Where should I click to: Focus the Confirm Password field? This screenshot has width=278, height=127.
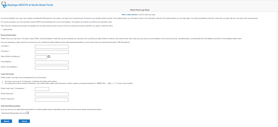52,100
